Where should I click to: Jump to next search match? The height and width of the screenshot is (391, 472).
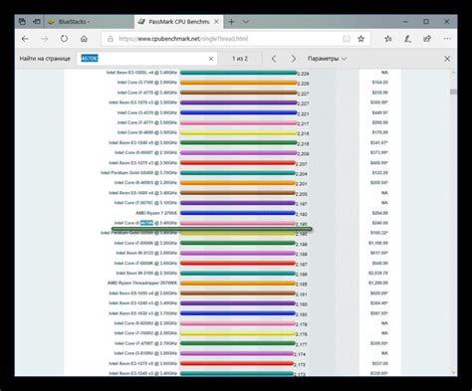pyautogui.click(x=294, y=59)
